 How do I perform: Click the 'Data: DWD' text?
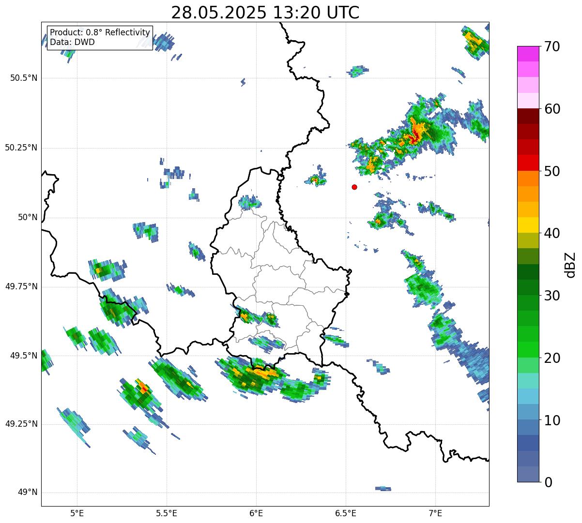pyautogui.click(x=72, y=42)
